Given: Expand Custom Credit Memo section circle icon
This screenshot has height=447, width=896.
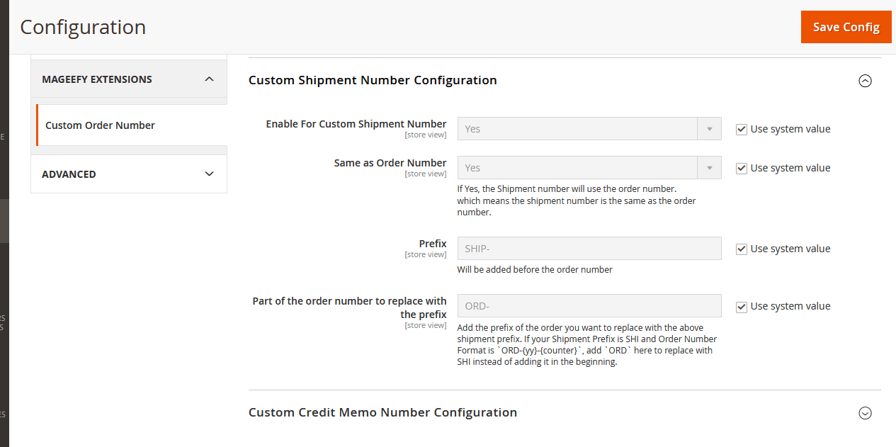Looking at the screenshot, I should click(x=865, y=413).
